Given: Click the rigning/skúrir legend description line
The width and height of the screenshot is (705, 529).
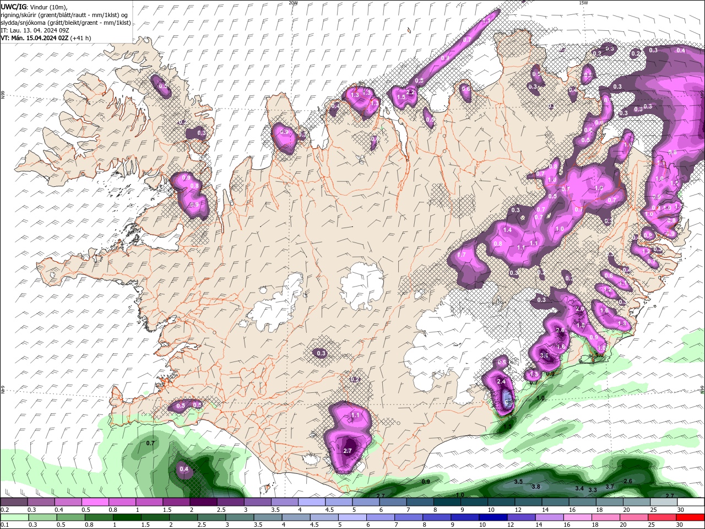Looking at the screenshot, I should 63,15.
